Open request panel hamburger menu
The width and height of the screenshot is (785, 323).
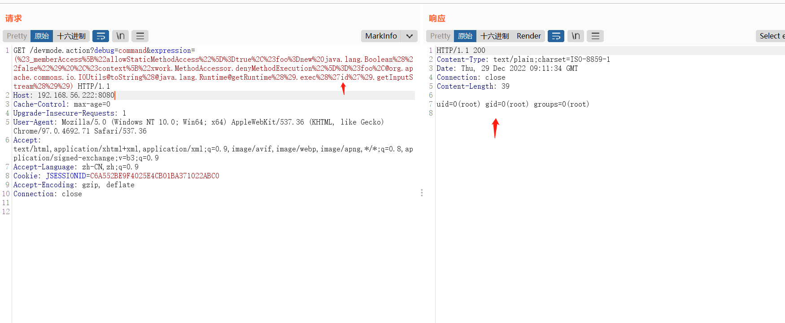[140, 36]
